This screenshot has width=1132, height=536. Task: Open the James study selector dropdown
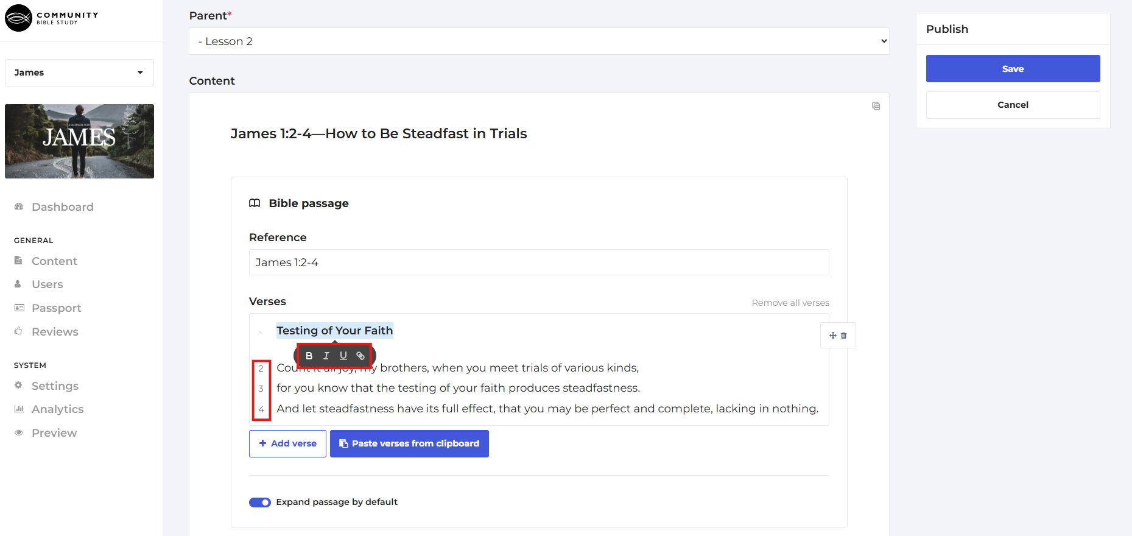pos(79,72)
